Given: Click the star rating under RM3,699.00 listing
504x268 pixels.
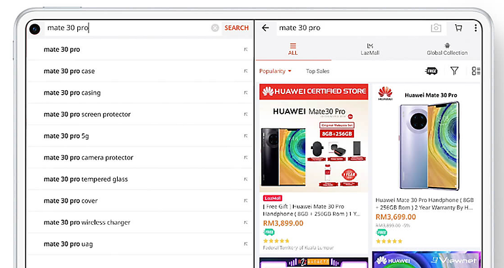Looking at the screenshot, I should click(x=389, y=241).
